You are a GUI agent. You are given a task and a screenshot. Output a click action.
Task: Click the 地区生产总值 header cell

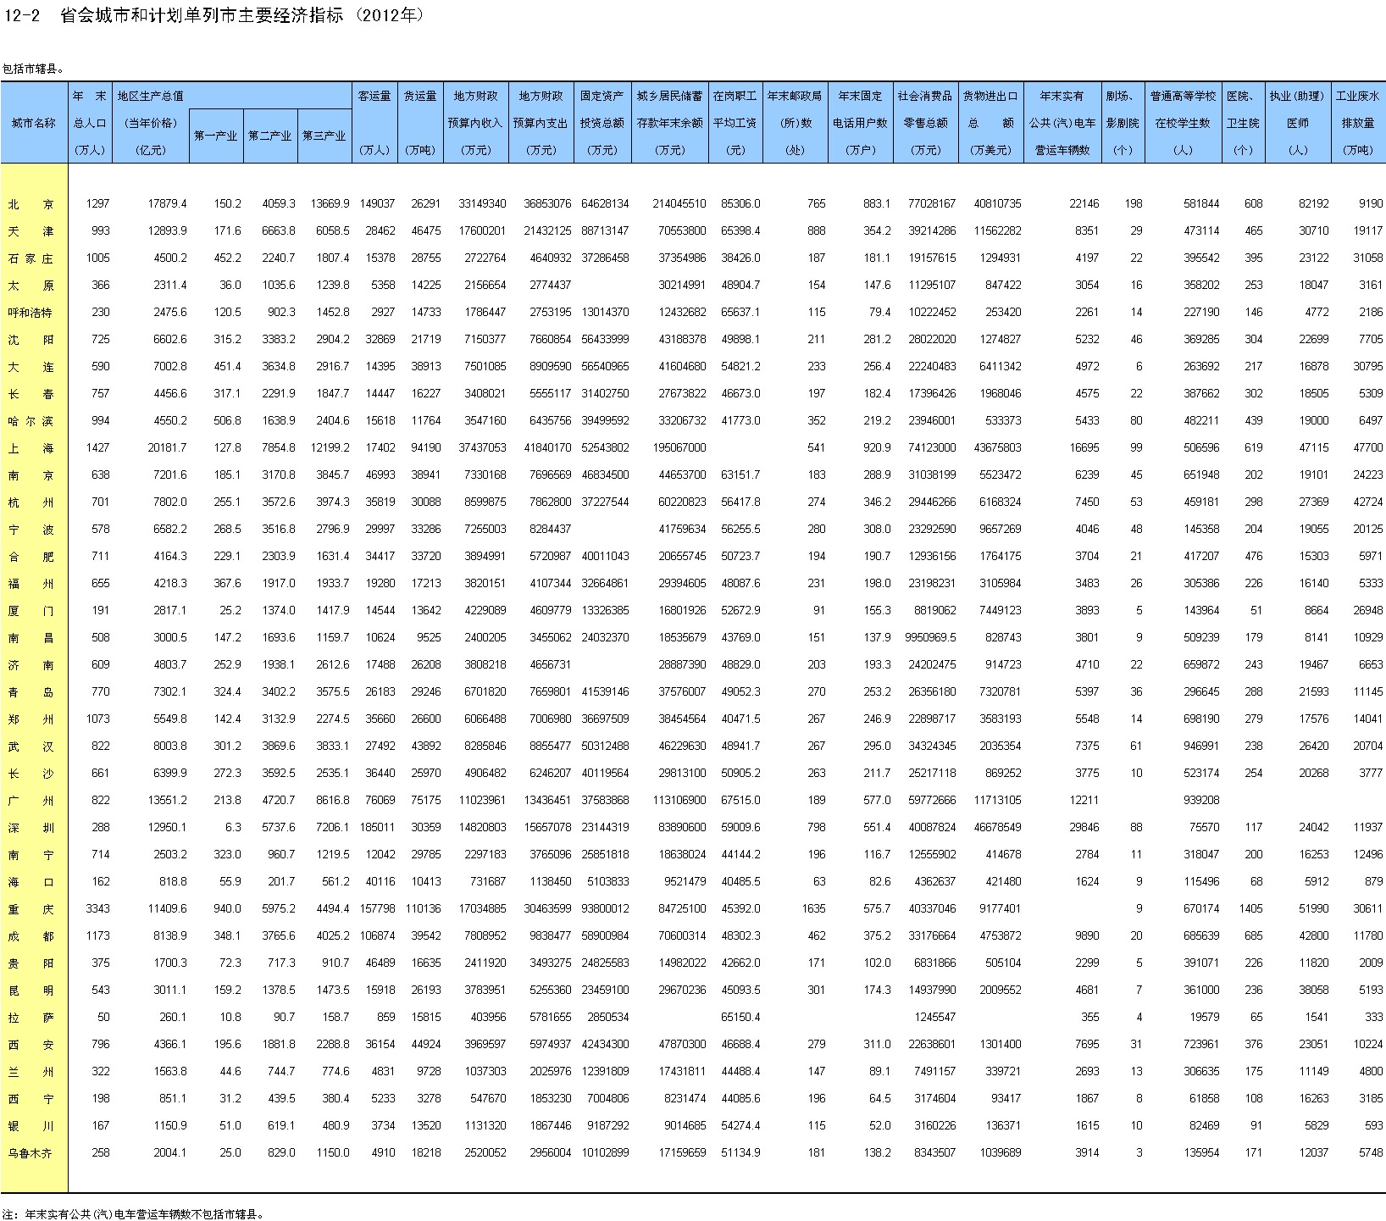click(151, 96)
